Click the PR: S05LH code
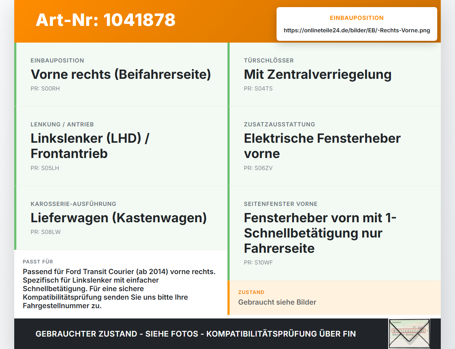455x349 pixels. coord(45,168)
